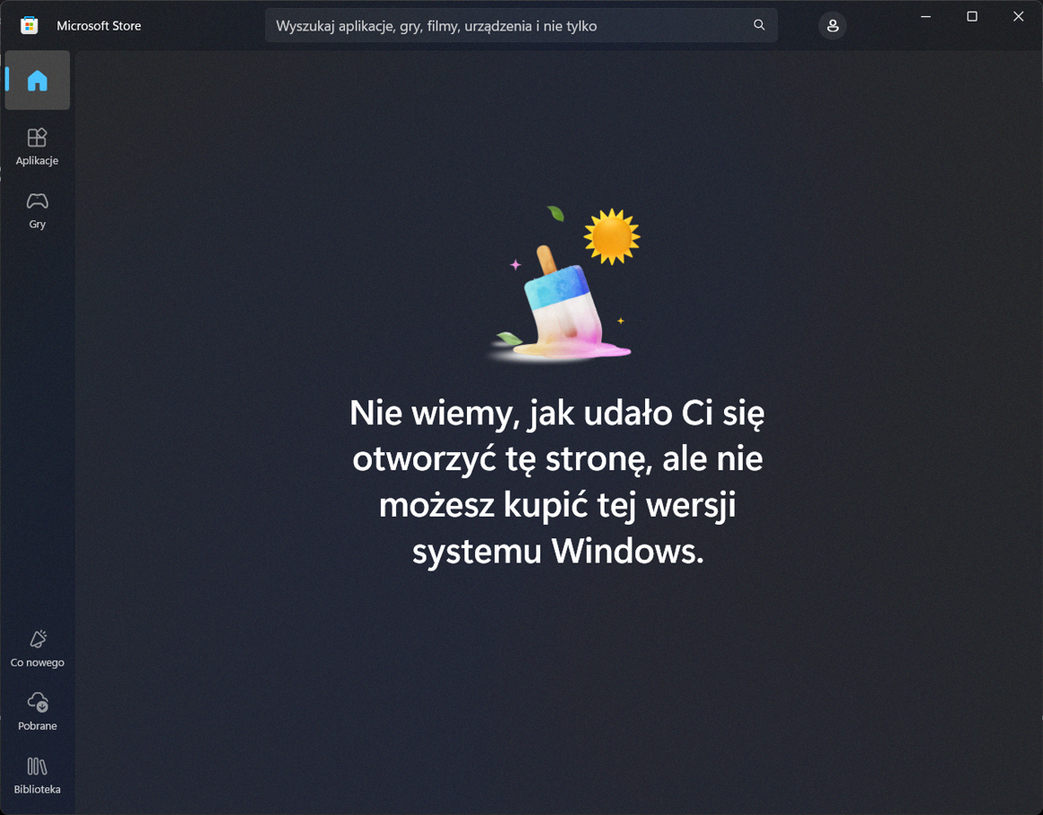Viewport: 1043px width, 815px height.
Task: Click the Microsoft Store logo icon
Action: pyautogui.click(x=30, y=26)
